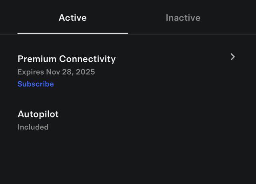Tap the right-pointing chevron icon

tap(233, 57)
